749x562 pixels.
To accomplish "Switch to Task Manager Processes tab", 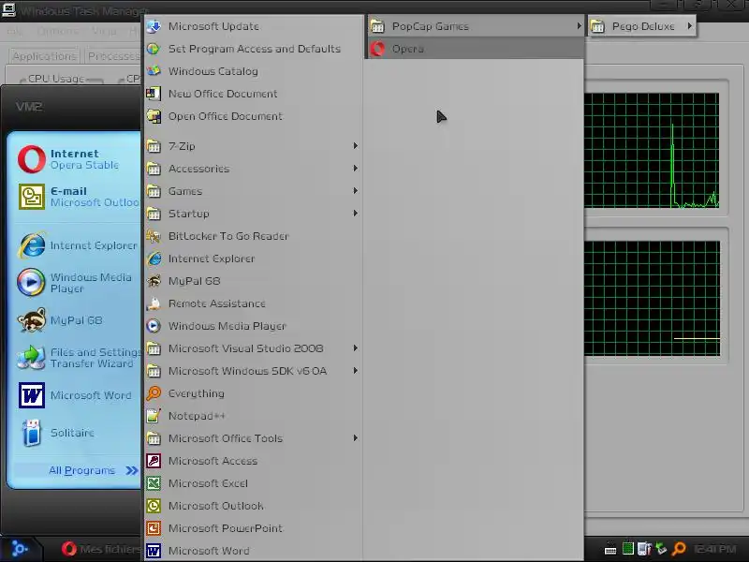I will (x=113, y=56).
